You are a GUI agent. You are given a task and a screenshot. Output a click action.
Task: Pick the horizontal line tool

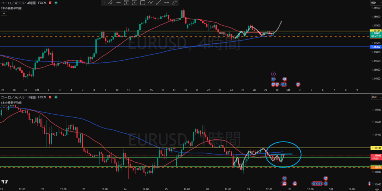166,3
